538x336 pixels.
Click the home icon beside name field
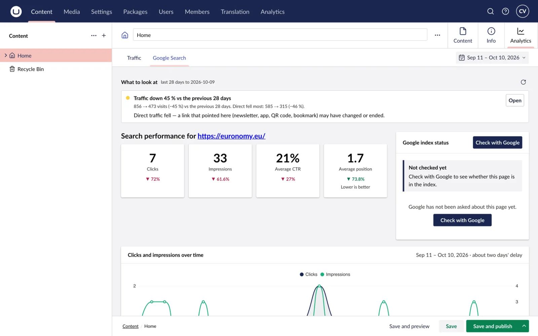(x=125, y=35)
